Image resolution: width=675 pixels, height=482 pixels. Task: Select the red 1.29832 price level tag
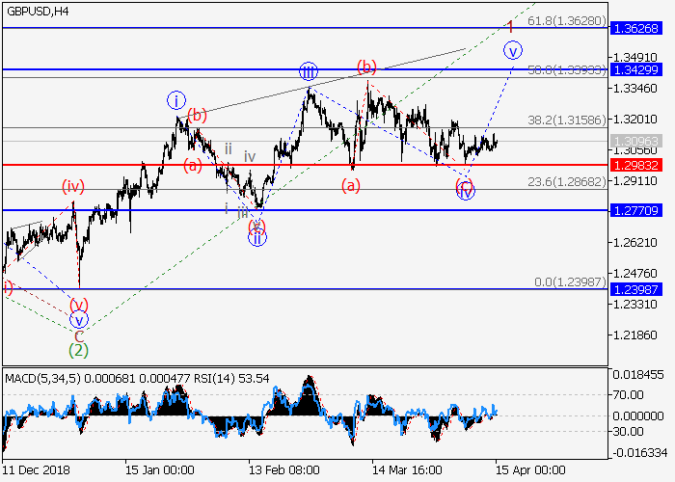click(x=636, y=165)
